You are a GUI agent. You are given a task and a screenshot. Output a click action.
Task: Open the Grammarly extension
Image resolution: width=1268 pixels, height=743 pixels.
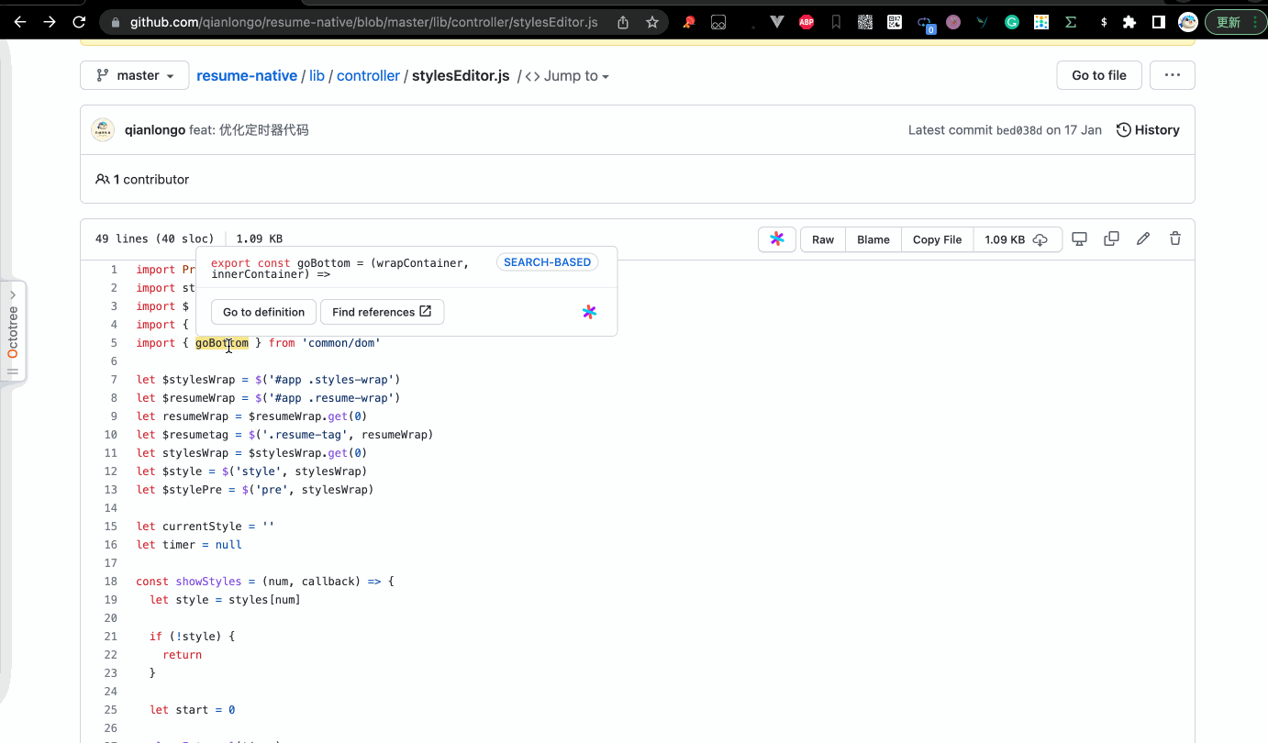coord(1012,22)
